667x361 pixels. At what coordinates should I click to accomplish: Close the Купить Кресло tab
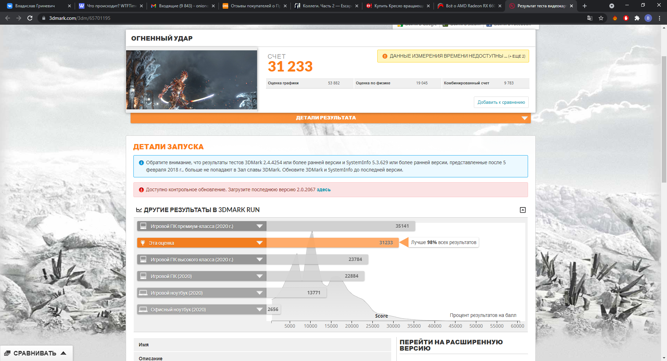428,6
